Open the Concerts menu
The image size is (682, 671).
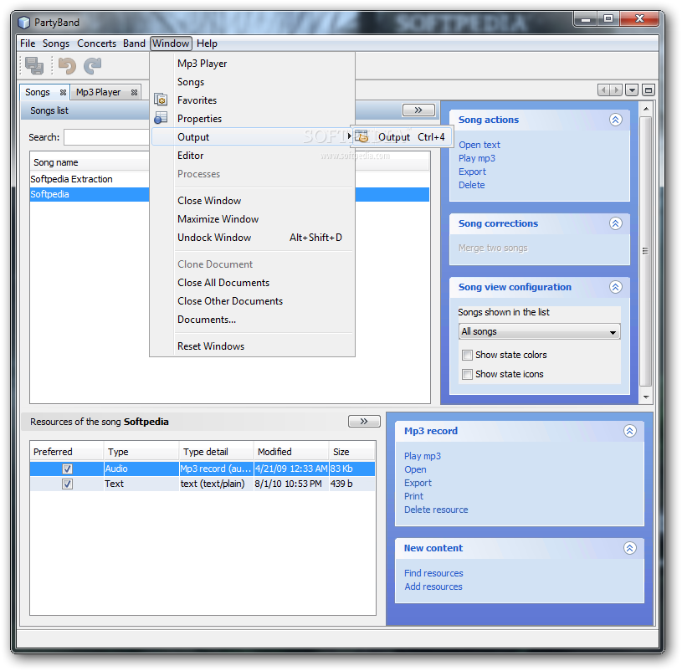coord(96,44)
